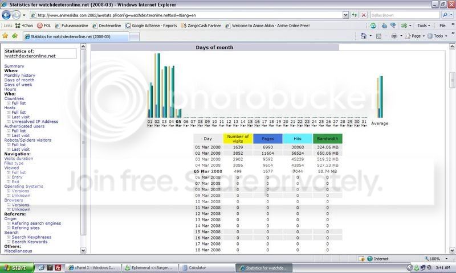Go forward with the browser Forward arrow

[x=17, y=15]
